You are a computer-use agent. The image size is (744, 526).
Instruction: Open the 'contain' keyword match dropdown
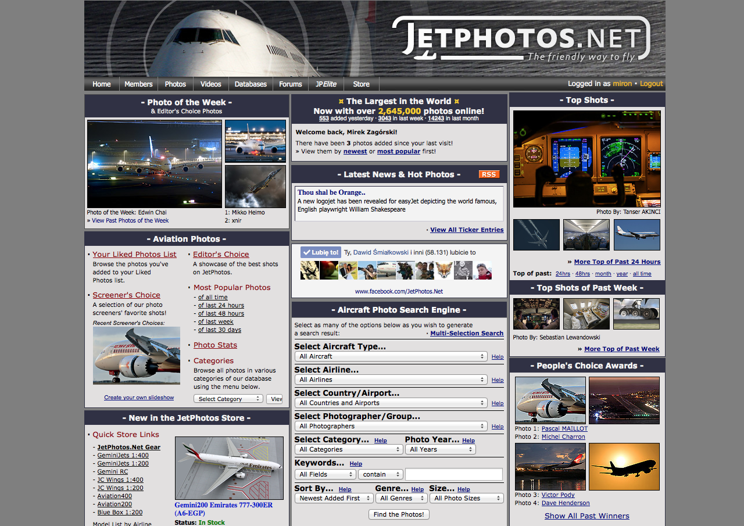(x=380, y=474)
